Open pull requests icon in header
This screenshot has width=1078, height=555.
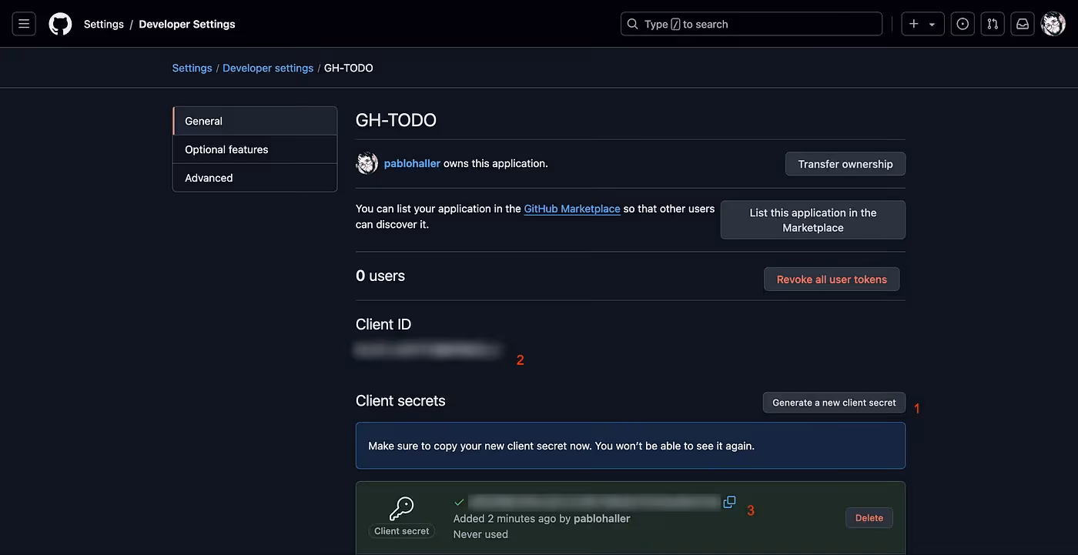(993, 24)
